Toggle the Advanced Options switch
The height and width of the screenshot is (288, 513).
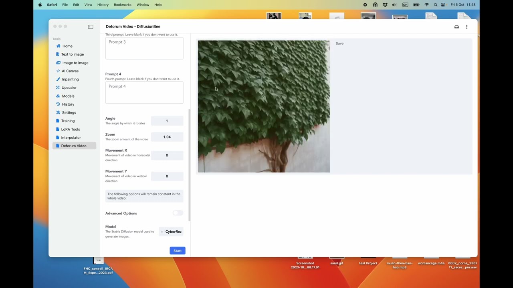[178, 213]
